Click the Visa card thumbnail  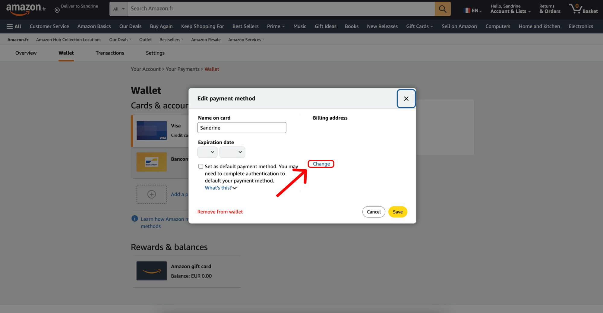tap(151, 130)
